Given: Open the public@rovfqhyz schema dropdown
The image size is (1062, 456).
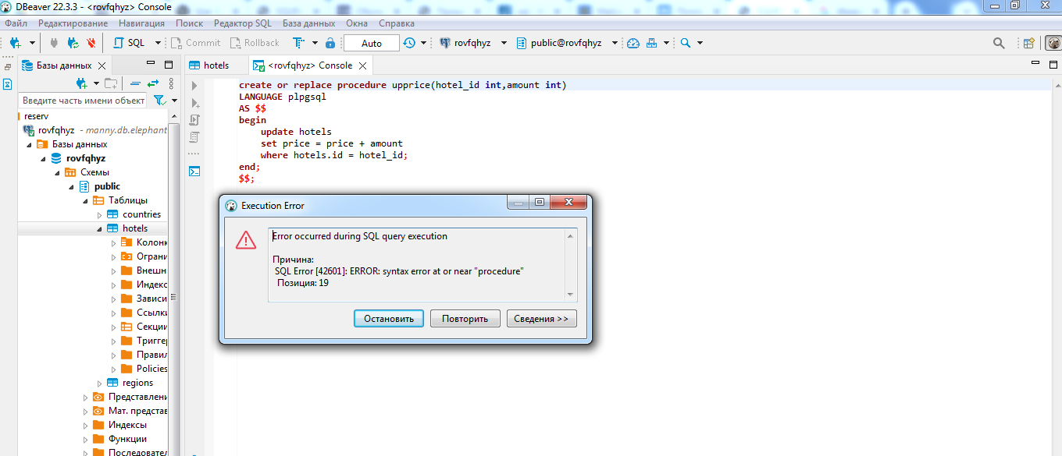Looking at the screenshot, I should coord(615,43).
